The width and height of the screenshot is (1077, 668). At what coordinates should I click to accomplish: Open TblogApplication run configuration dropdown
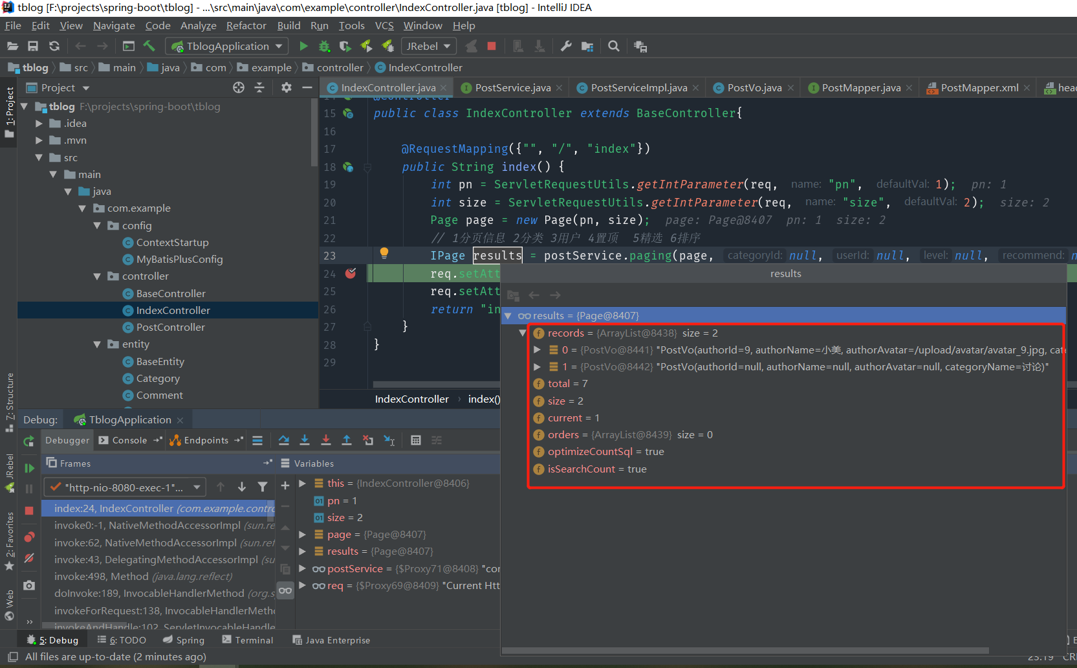coord(227,46)
